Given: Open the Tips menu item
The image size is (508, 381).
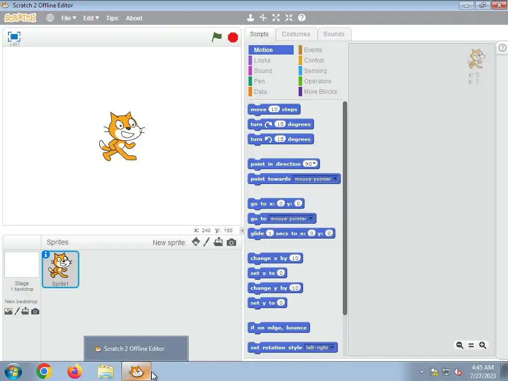Looking at the screenshot, I should tap(112, 18).
